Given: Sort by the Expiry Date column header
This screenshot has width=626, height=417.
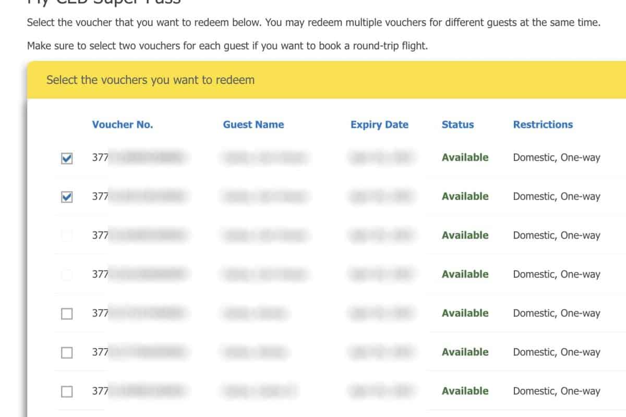Looking at the screenshot, I should pos(379,125).
